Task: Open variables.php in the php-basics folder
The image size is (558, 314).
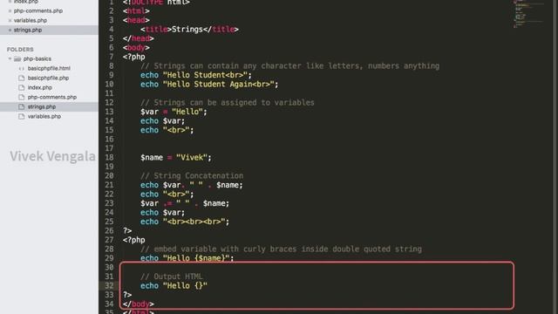Action: point(44,116)
